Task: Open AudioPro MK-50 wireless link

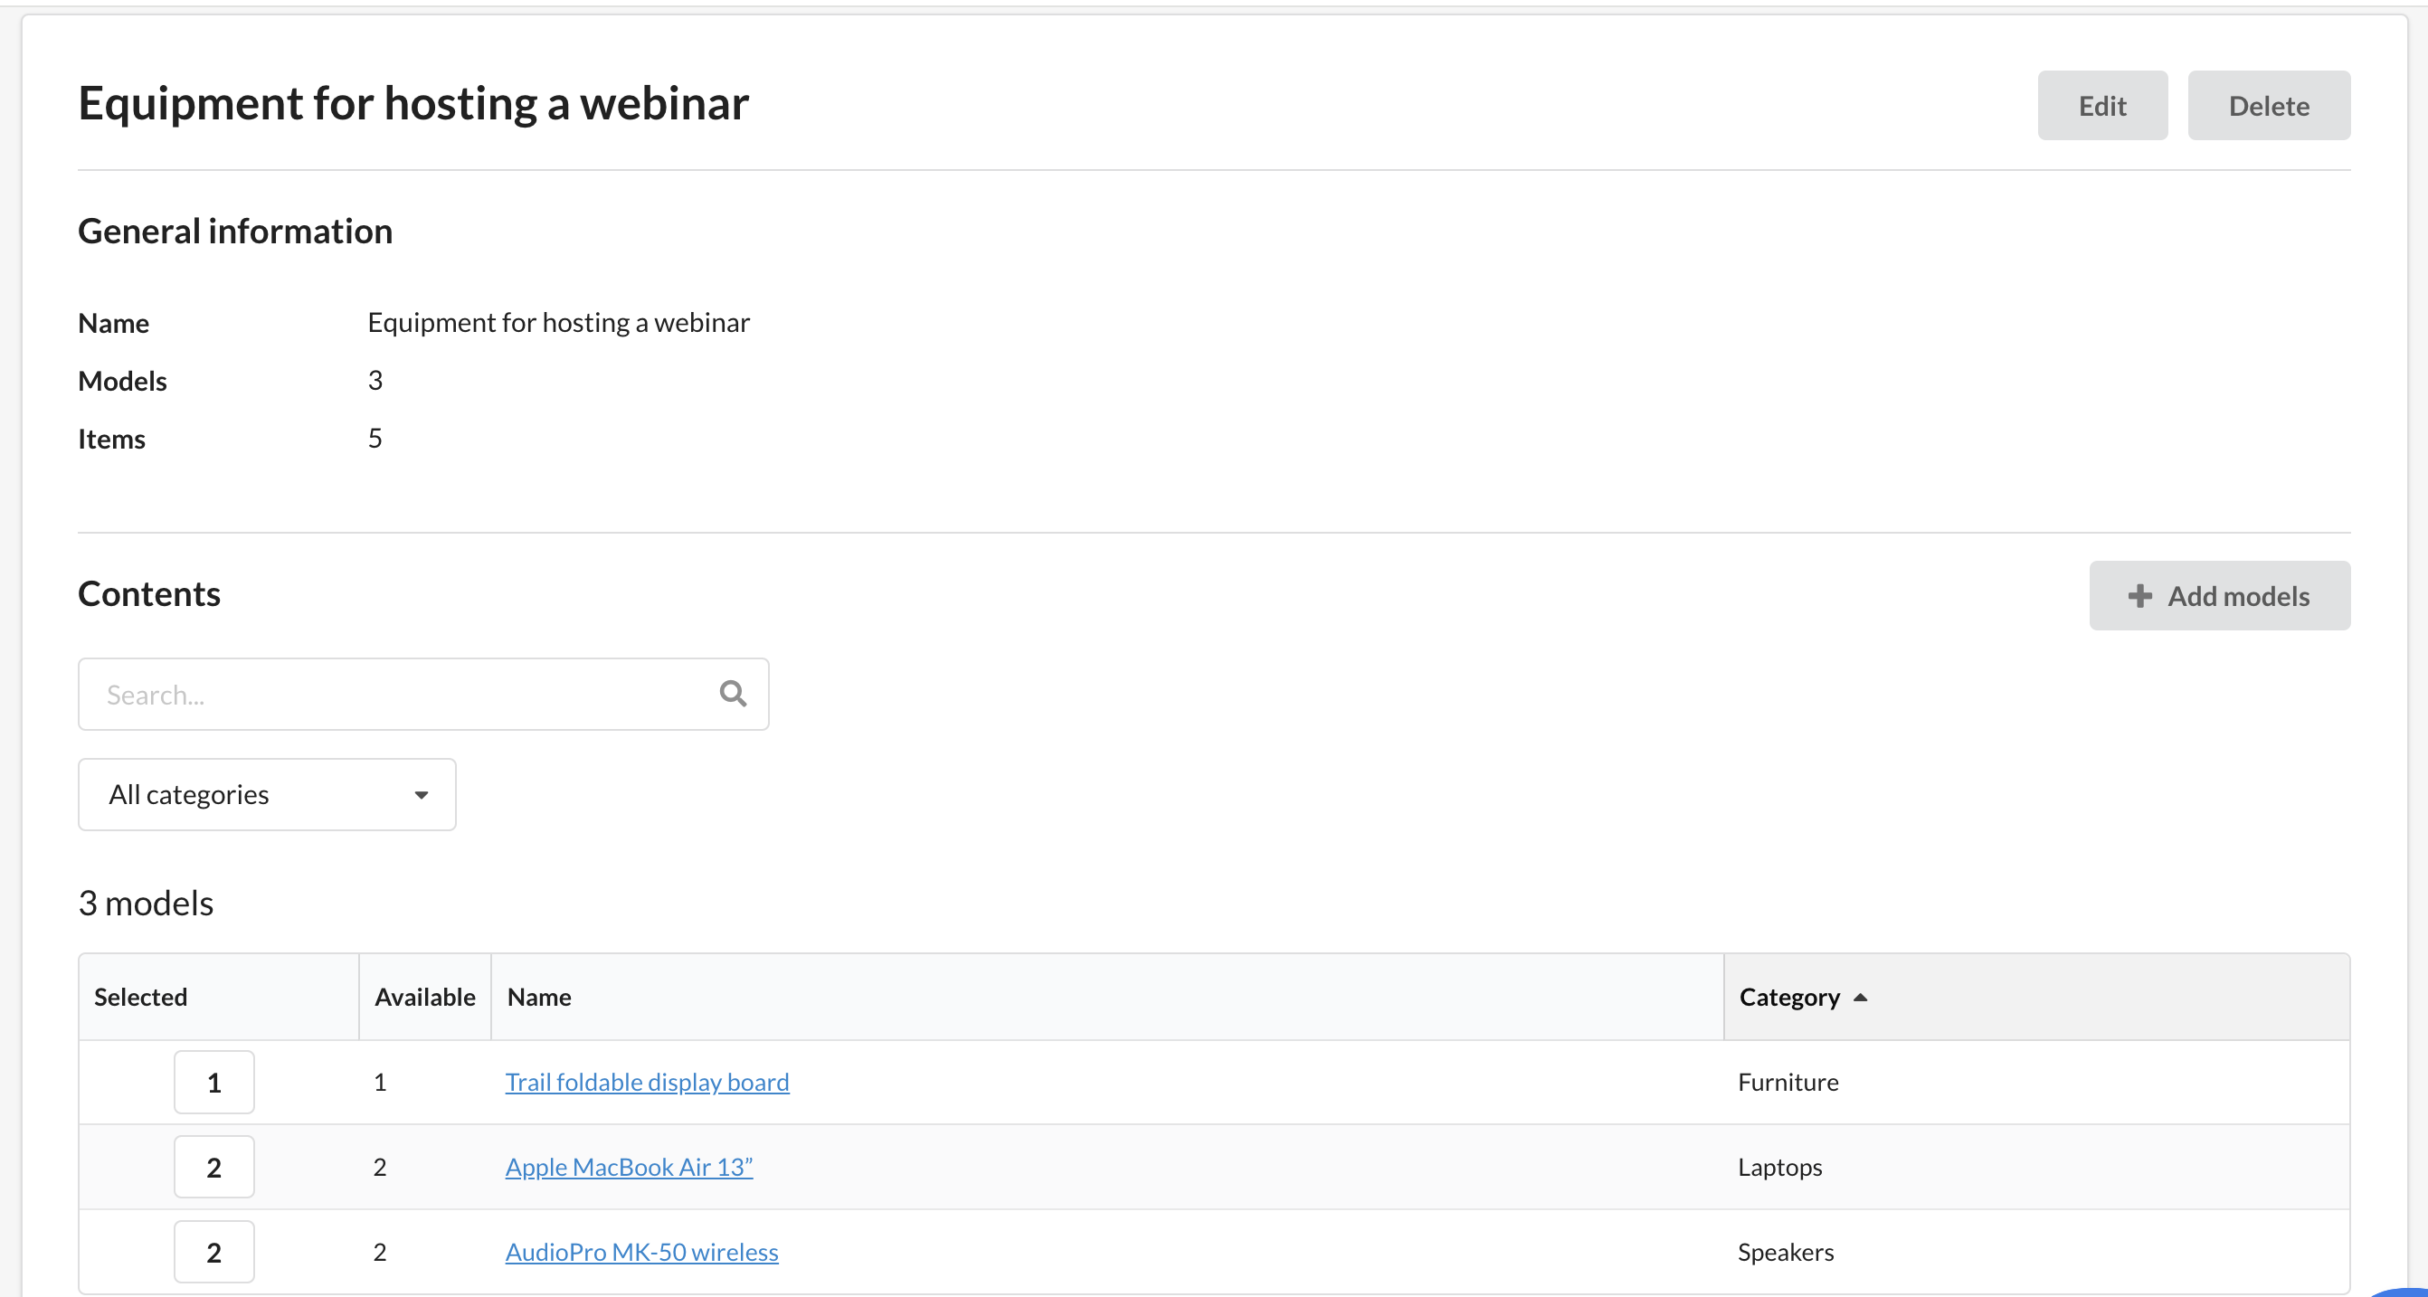Action: point(641,1252)
